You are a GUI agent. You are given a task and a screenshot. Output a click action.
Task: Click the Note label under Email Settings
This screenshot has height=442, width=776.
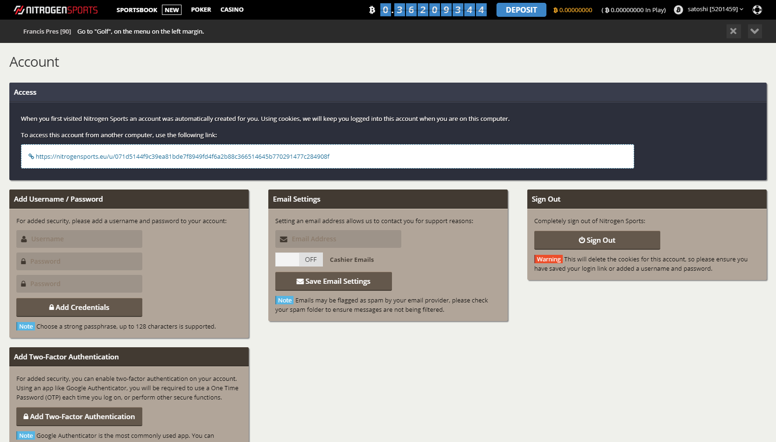tap(284, 300)
